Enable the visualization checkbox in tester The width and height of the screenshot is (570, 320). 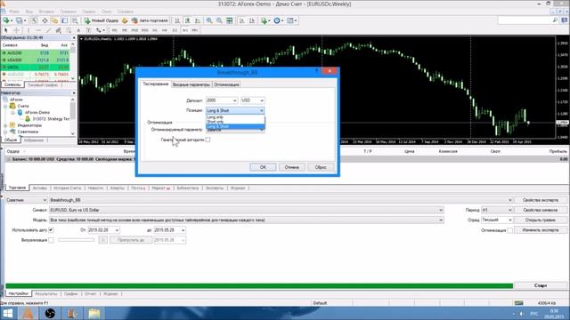point(51,240)
